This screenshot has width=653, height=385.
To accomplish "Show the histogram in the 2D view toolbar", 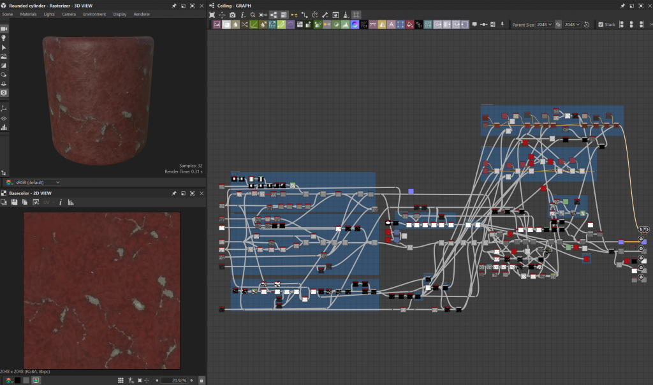I will 71,202.
